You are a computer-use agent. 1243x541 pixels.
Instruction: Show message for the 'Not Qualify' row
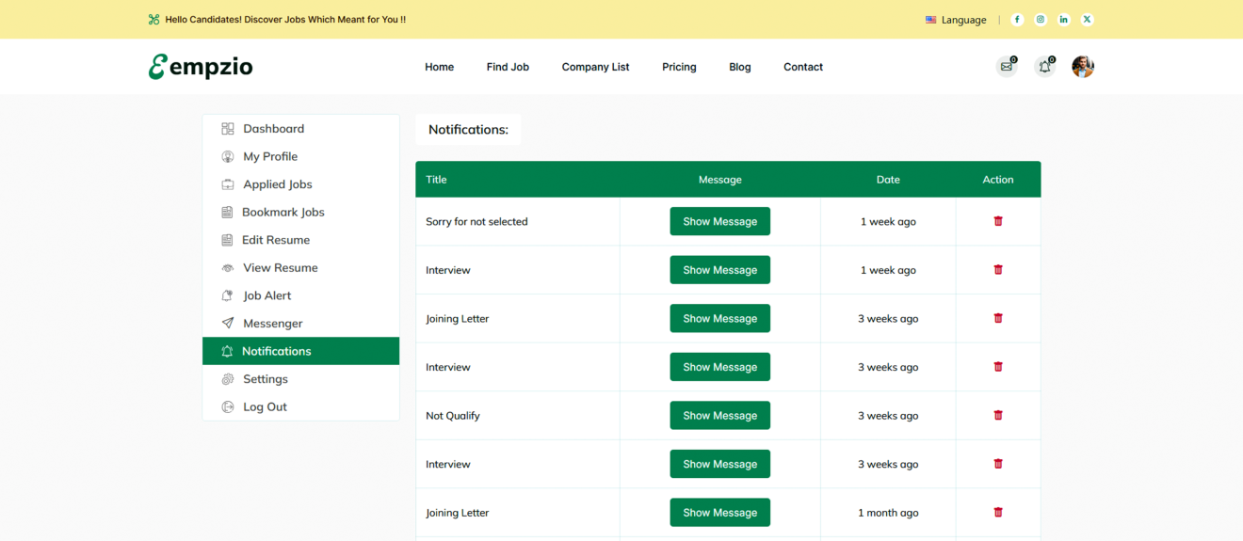click(720, 415)
